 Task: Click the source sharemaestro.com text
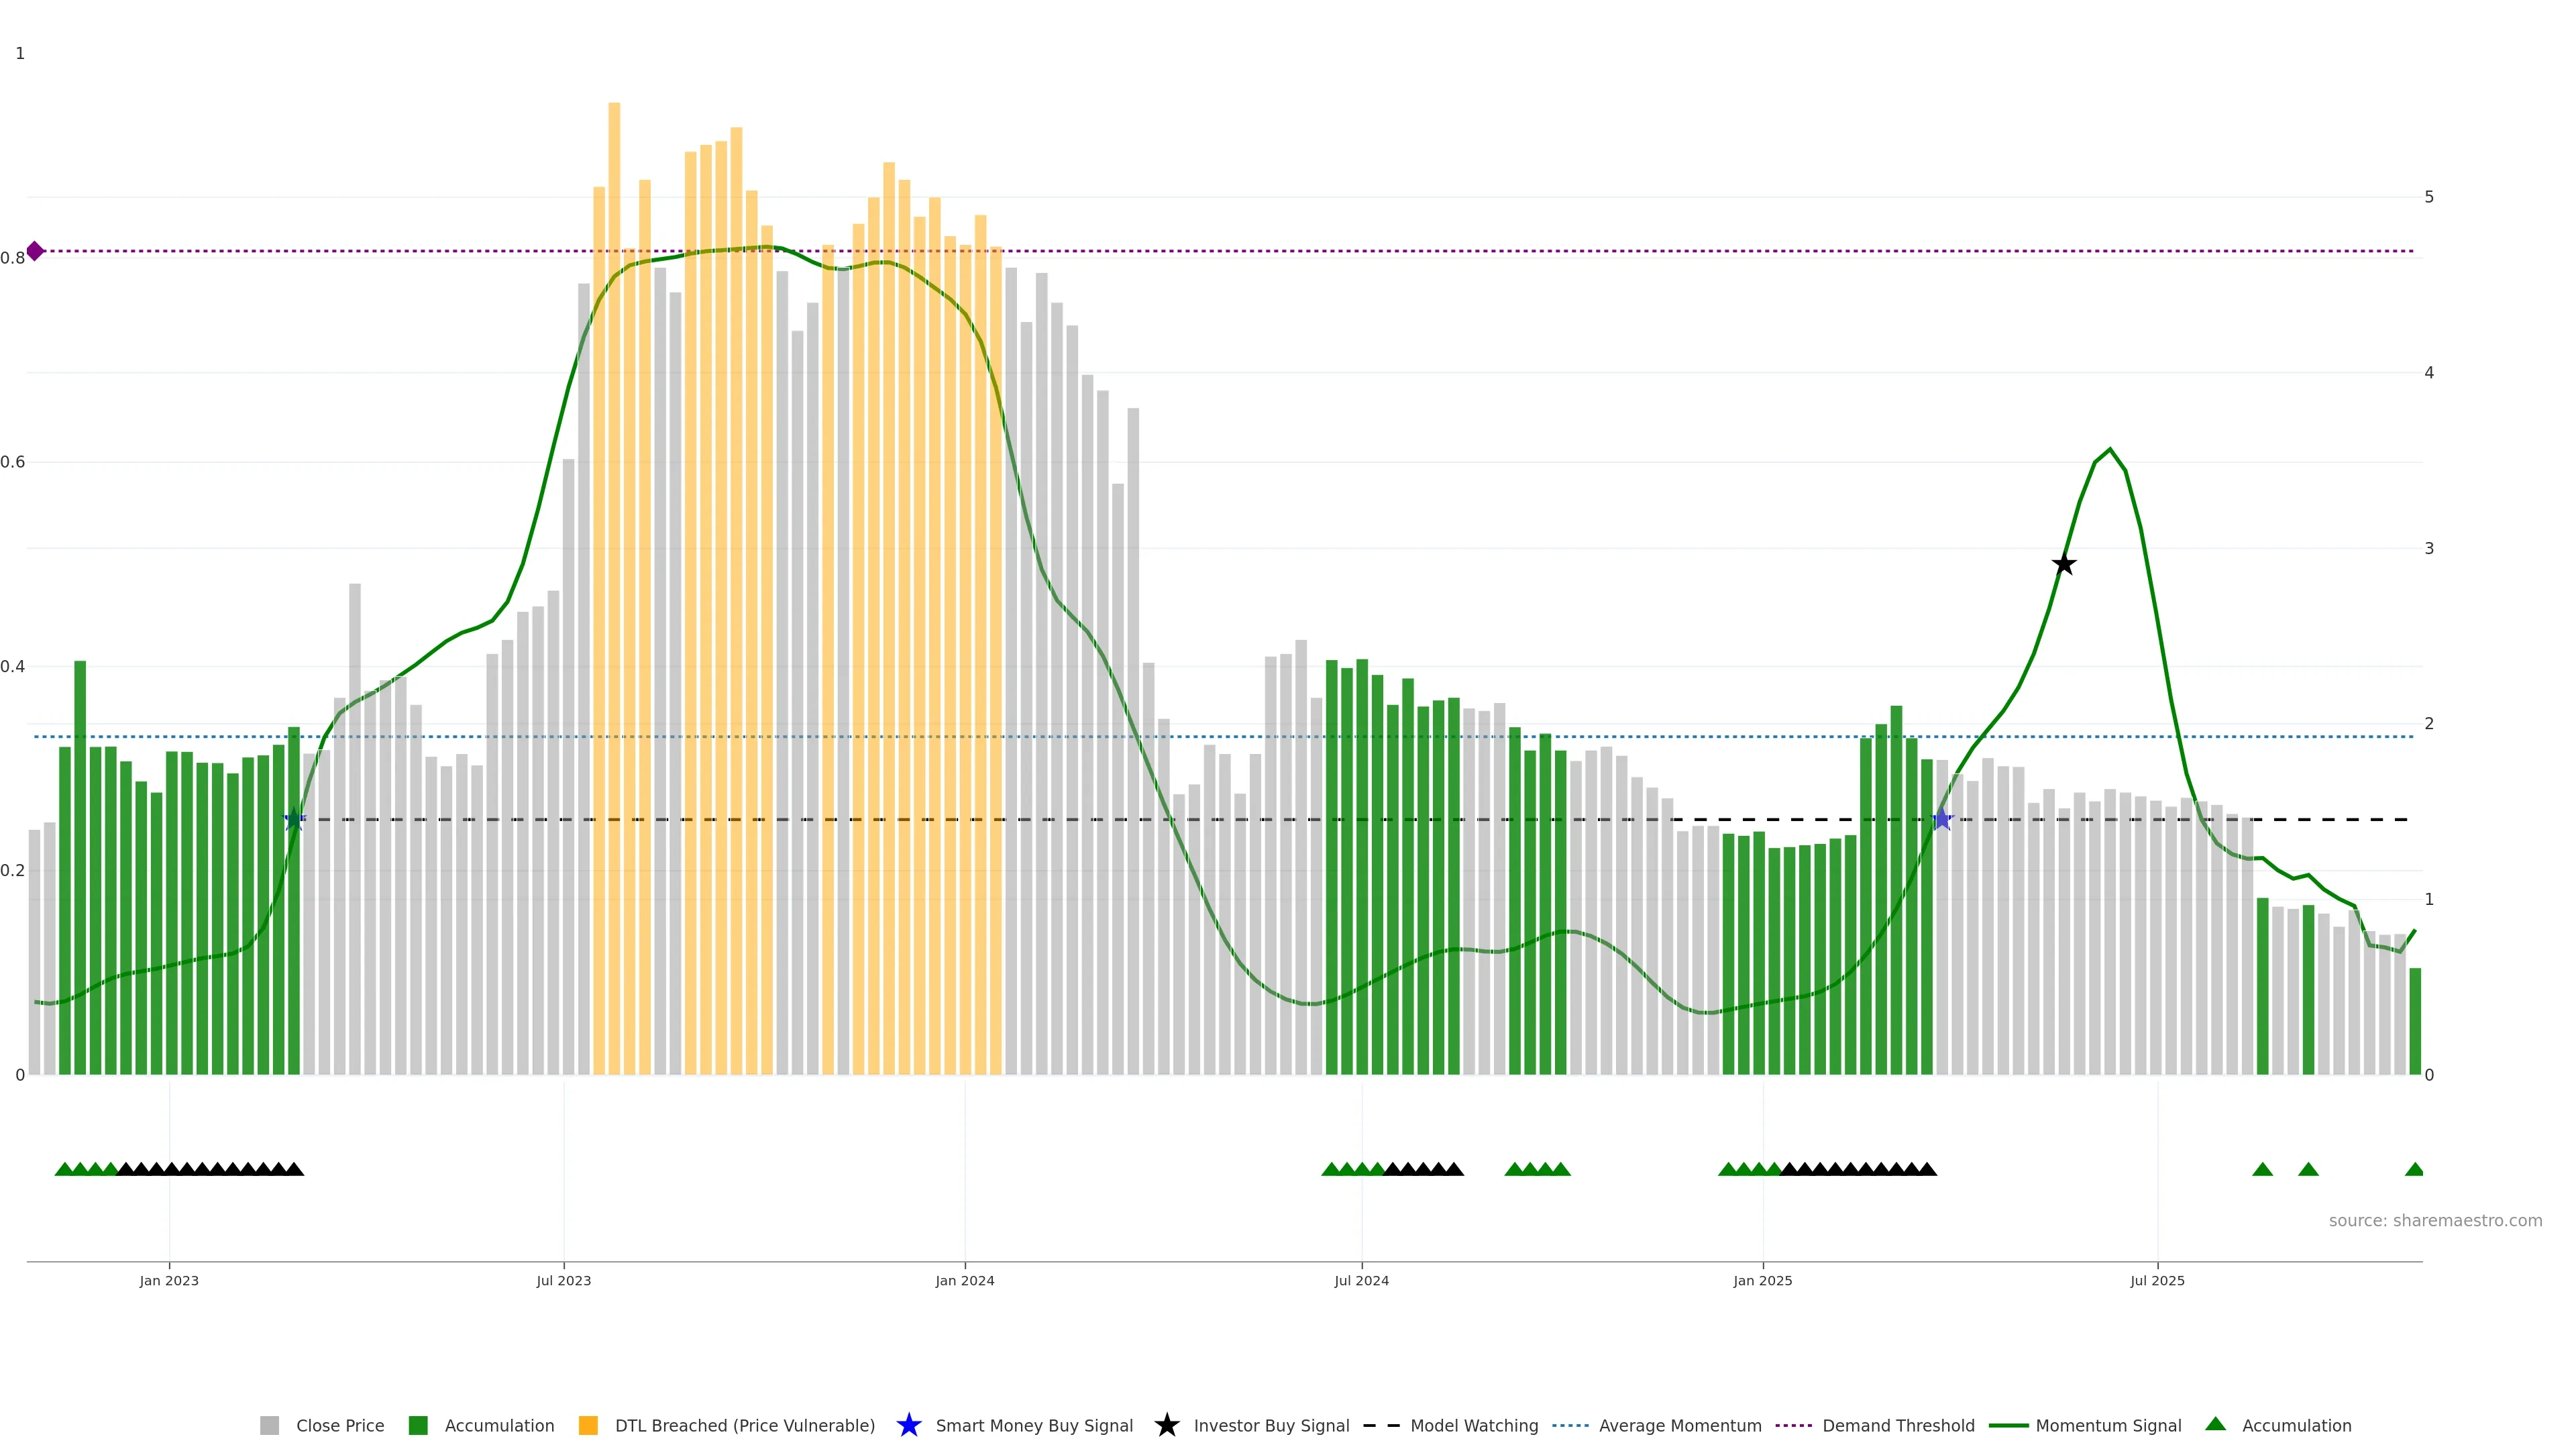click(2435, 1221)
